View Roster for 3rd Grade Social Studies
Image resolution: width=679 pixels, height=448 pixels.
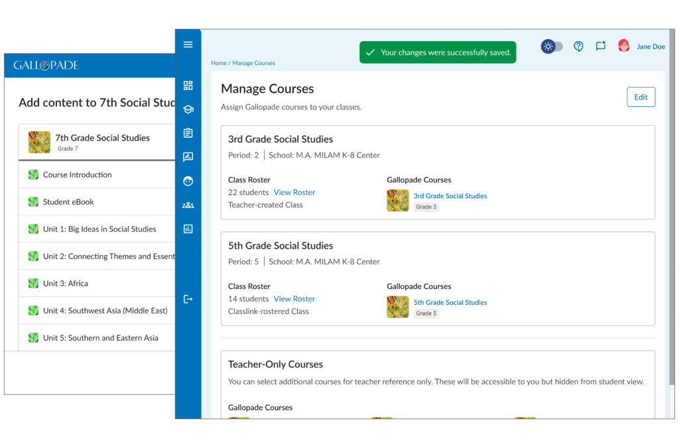294,192
